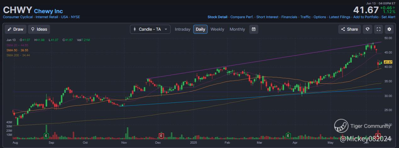
Task: Expand the Candle - TA chart type dropdown
Action: (x=150, y=29)
